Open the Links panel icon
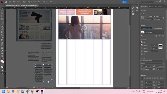The height and width of the screenshot is (94, 167). coord(137,11)
